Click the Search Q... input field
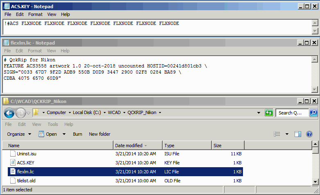This screenshot has height=195, width=320. [292, 113]
